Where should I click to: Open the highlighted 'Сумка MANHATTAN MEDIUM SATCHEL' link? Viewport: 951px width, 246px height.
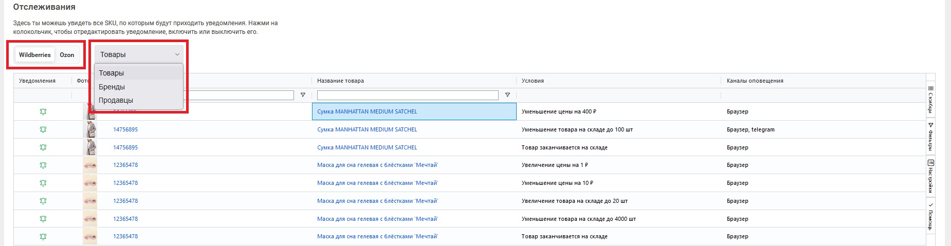[367, 111]
